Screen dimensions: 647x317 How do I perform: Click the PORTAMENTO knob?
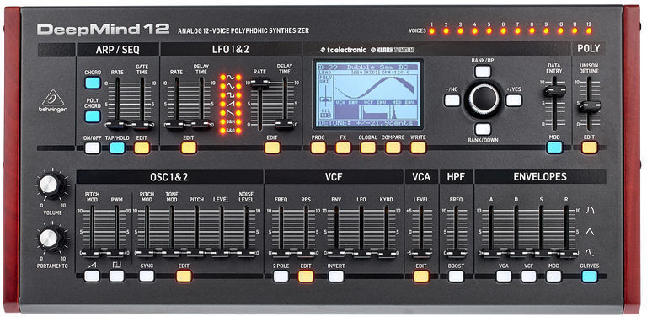coord(50,239)
